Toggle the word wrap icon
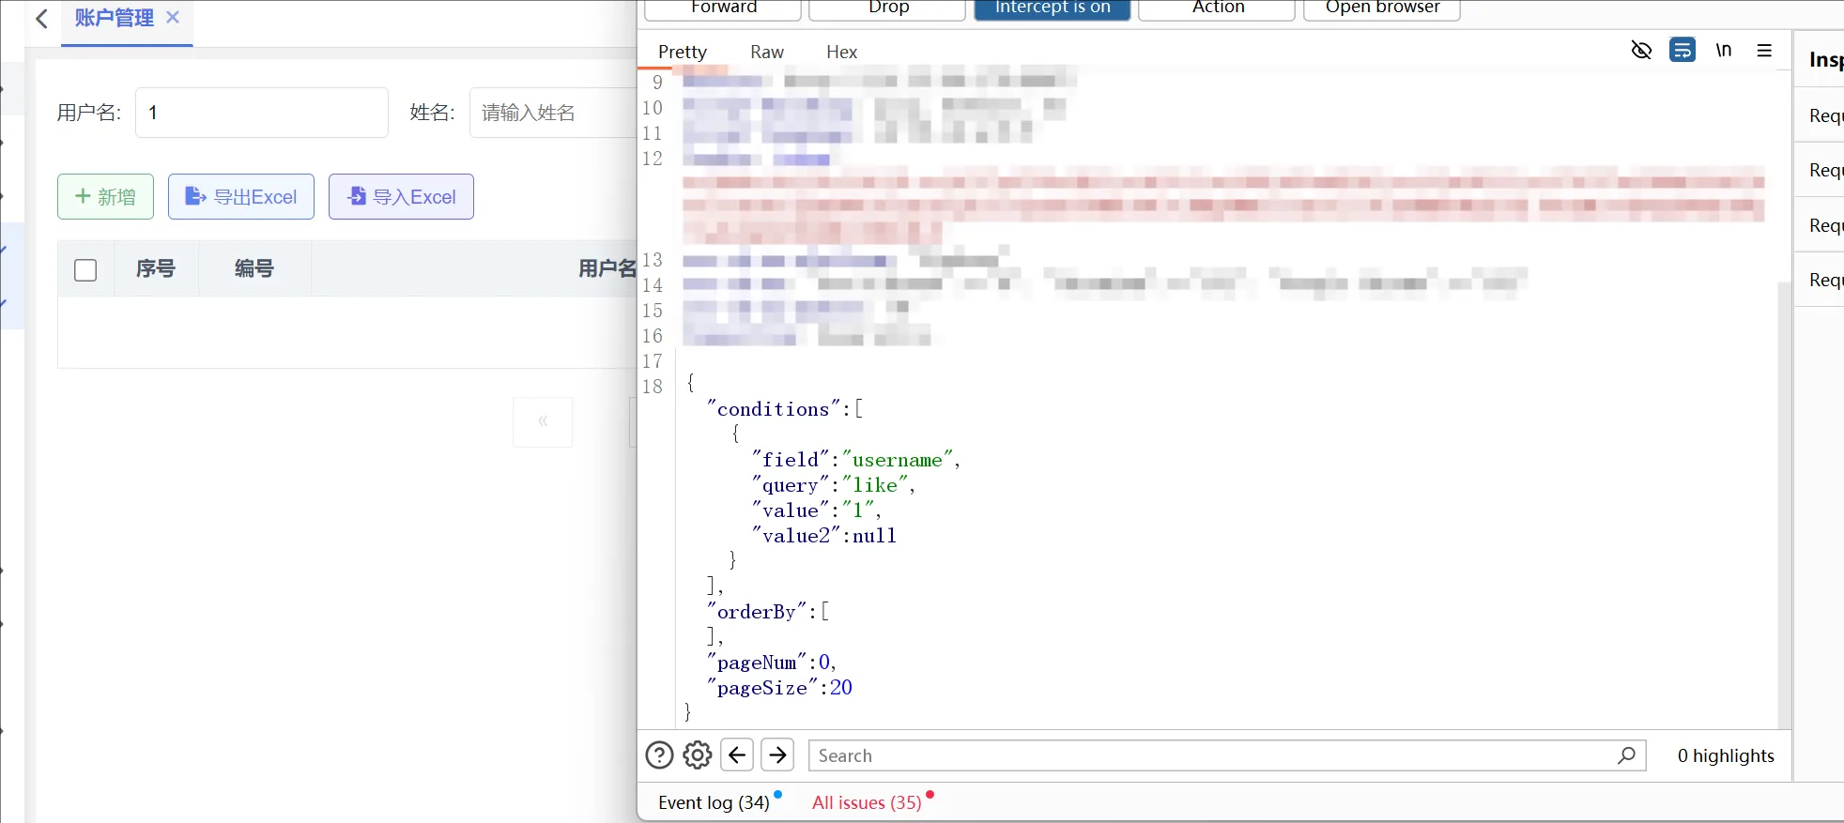 point(1683,50)
